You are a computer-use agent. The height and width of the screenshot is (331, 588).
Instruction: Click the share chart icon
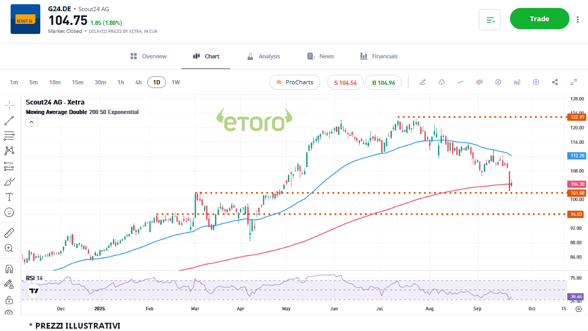point(555,82)
